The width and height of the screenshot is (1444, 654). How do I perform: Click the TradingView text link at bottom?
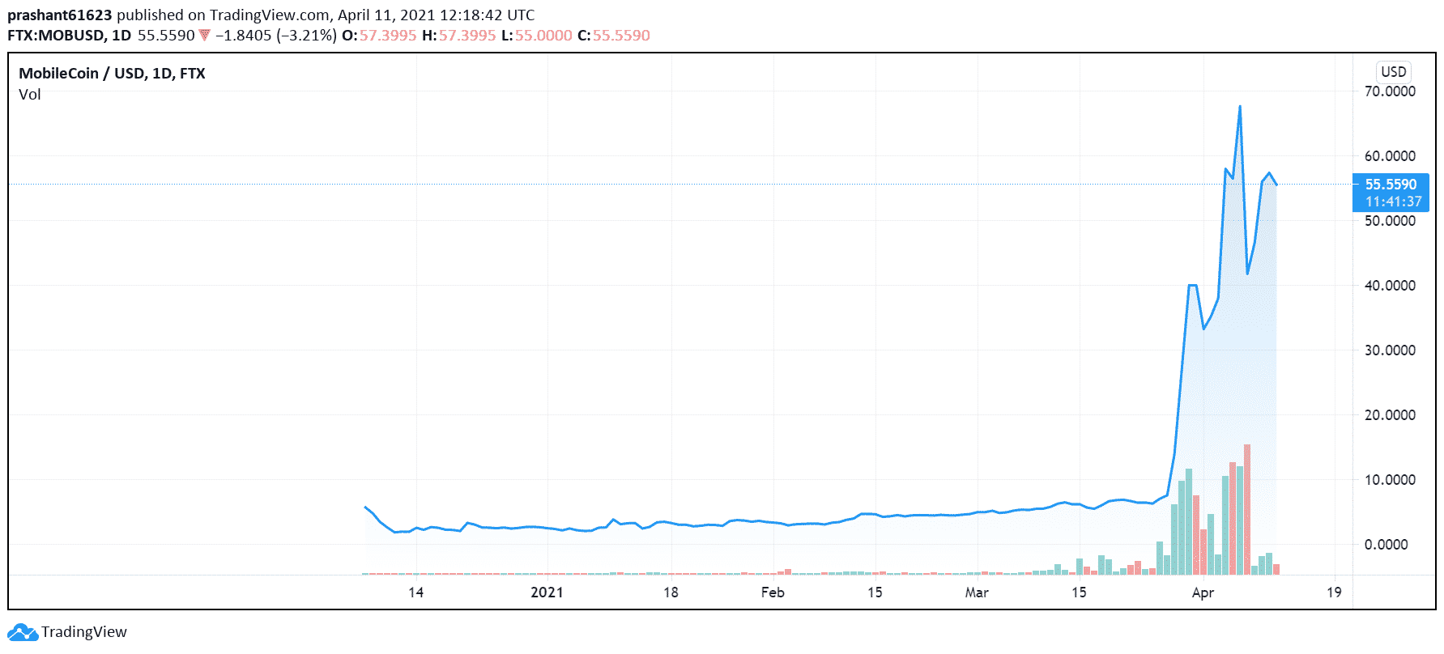[84, 632]
